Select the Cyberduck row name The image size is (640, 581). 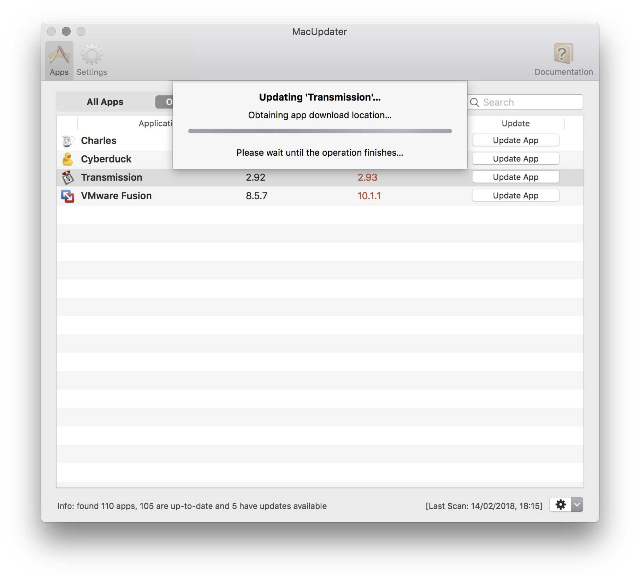click(x=106, y=159)
